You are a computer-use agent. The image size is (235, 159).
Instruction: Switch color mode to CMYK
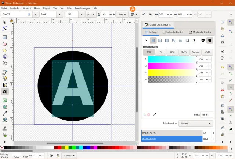(184, 52)
